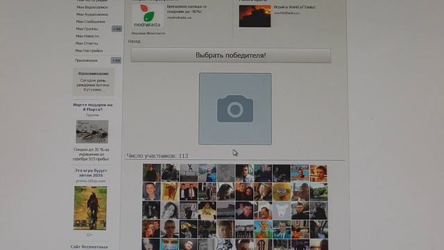Click the birthday reminder text in Напоминание box
Image resolution: width=444 pixels, height=250 pixels.
[93, 85]
